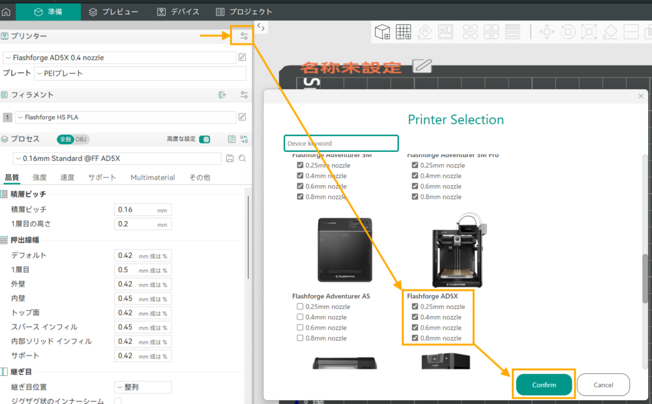The height and width of the screenshot is (404, 652).
Task: Toggle the 高度な設定 advanced switch
Action: [204, 139]
